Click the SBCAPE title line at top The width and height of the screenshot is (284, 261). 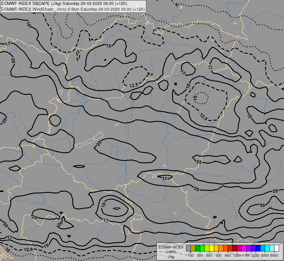[64, 3]
